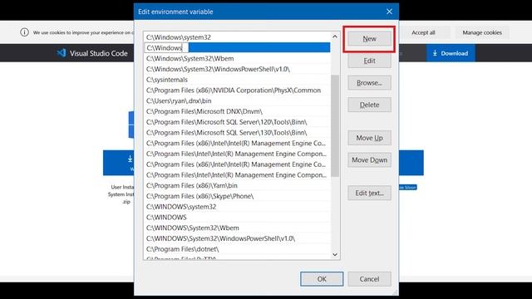Screen dimensions: 532x299
Task: Click the C:\Windows editable entry field
Action: point(166,48)
